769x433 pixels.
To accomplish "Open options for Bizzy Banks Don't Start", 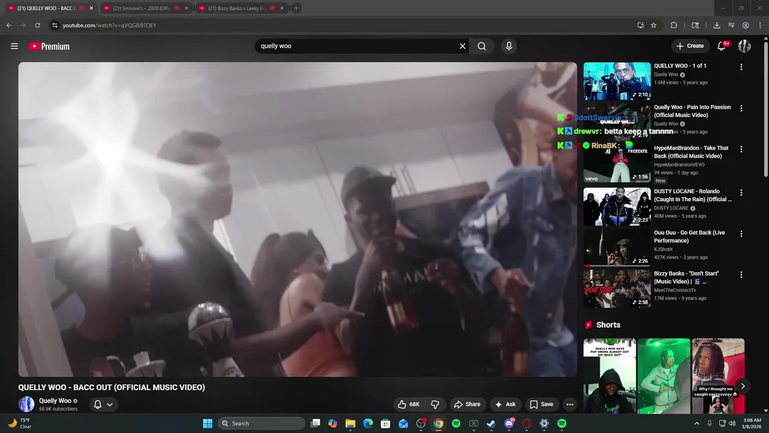I will click(x=741, y=275).
